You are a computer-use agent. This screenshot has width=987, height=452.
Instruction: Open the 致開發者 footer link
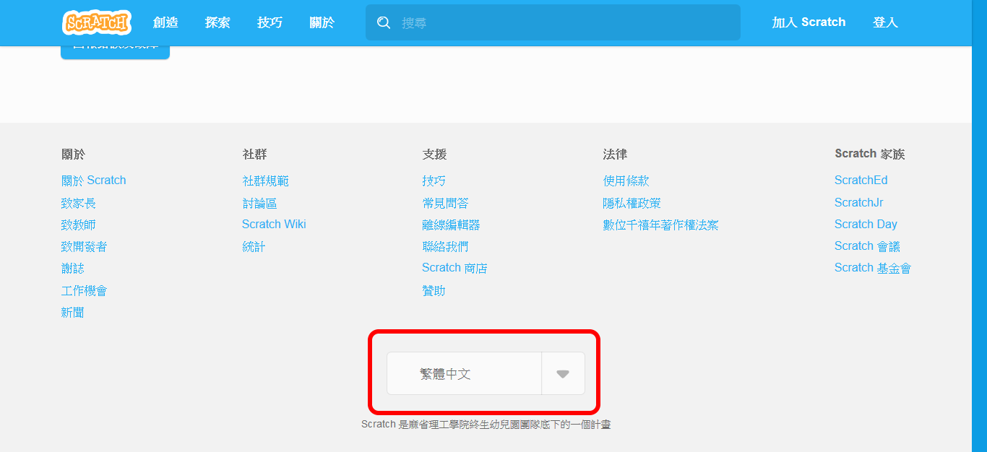pyautogui.click(x=85, y=246)
